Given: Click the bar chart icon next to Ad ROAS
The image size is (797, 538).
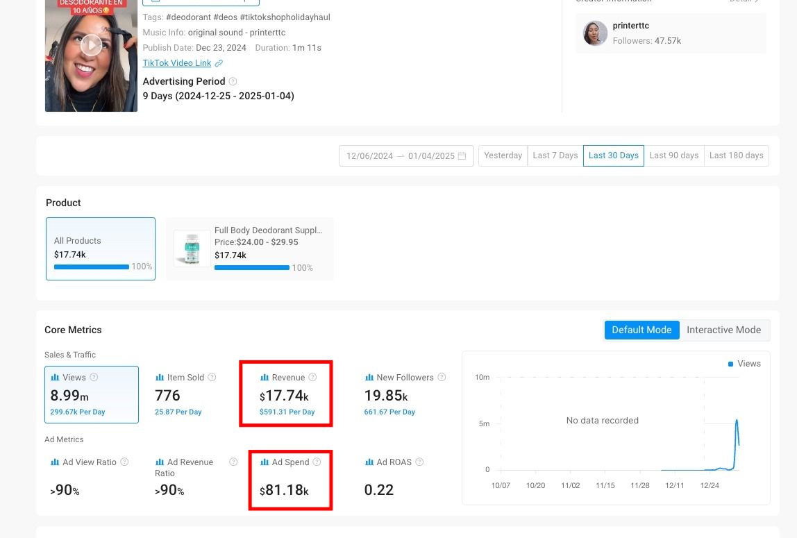Looking at the screenshot, I should click(x=369, y=462).
